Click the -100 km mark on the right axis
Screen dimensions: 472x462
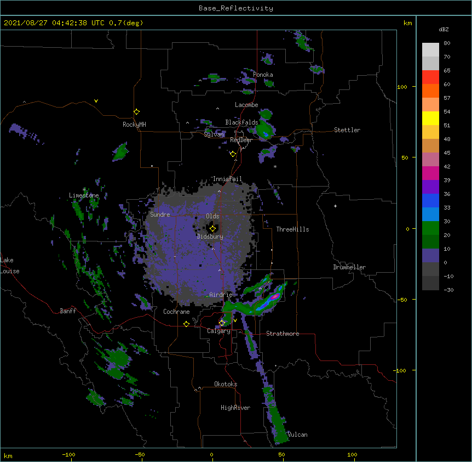coord(400,370)
